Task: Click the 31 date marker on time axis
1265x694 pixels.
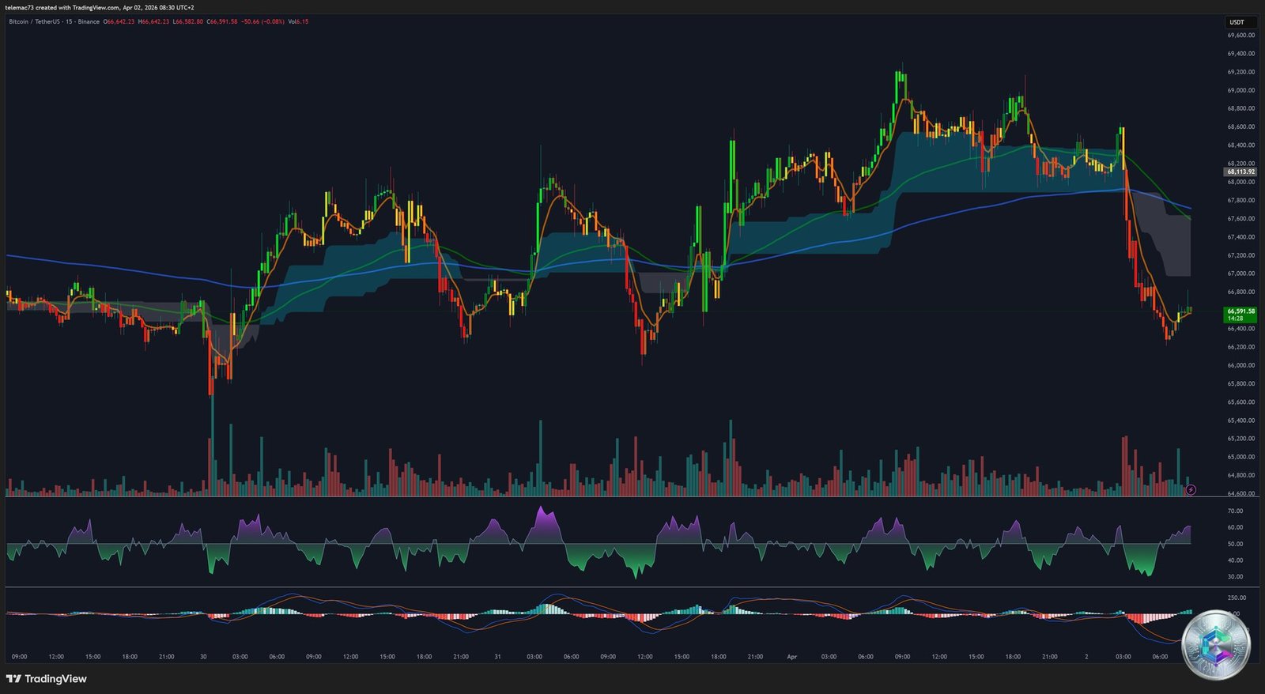Action: [497, 657]
